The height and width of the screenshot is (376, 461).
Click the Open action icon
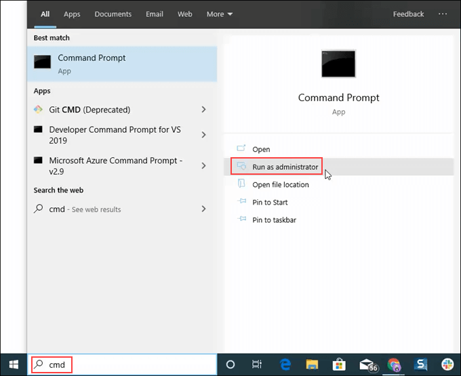click(x=241, y=148)
